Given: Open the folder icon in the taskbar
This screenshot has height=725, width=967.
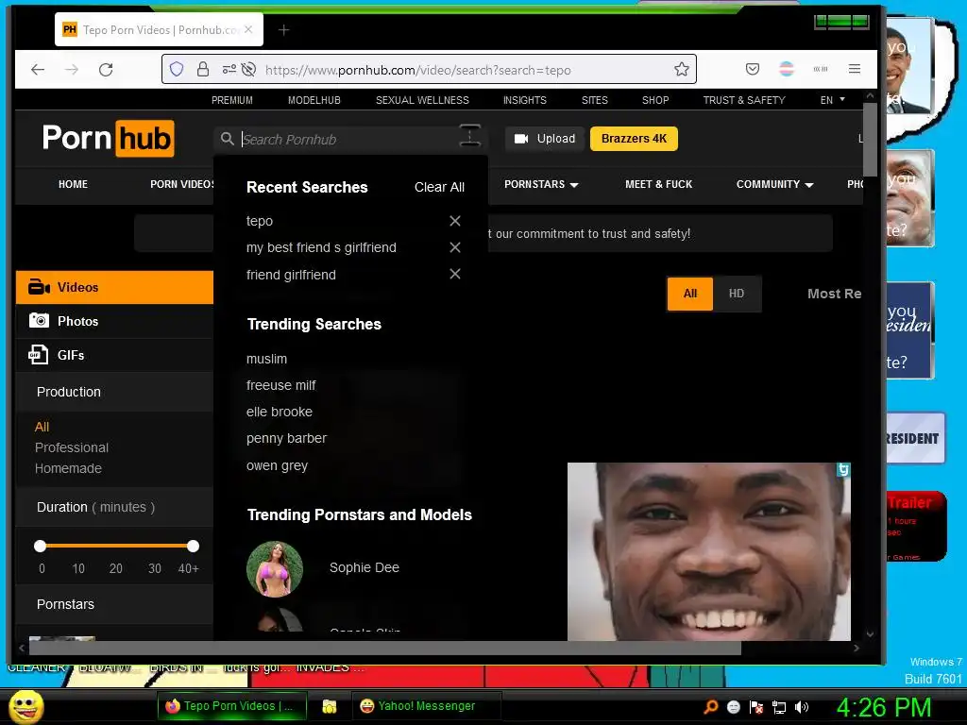Looking at the screenshot, I should tap(330, 706).
